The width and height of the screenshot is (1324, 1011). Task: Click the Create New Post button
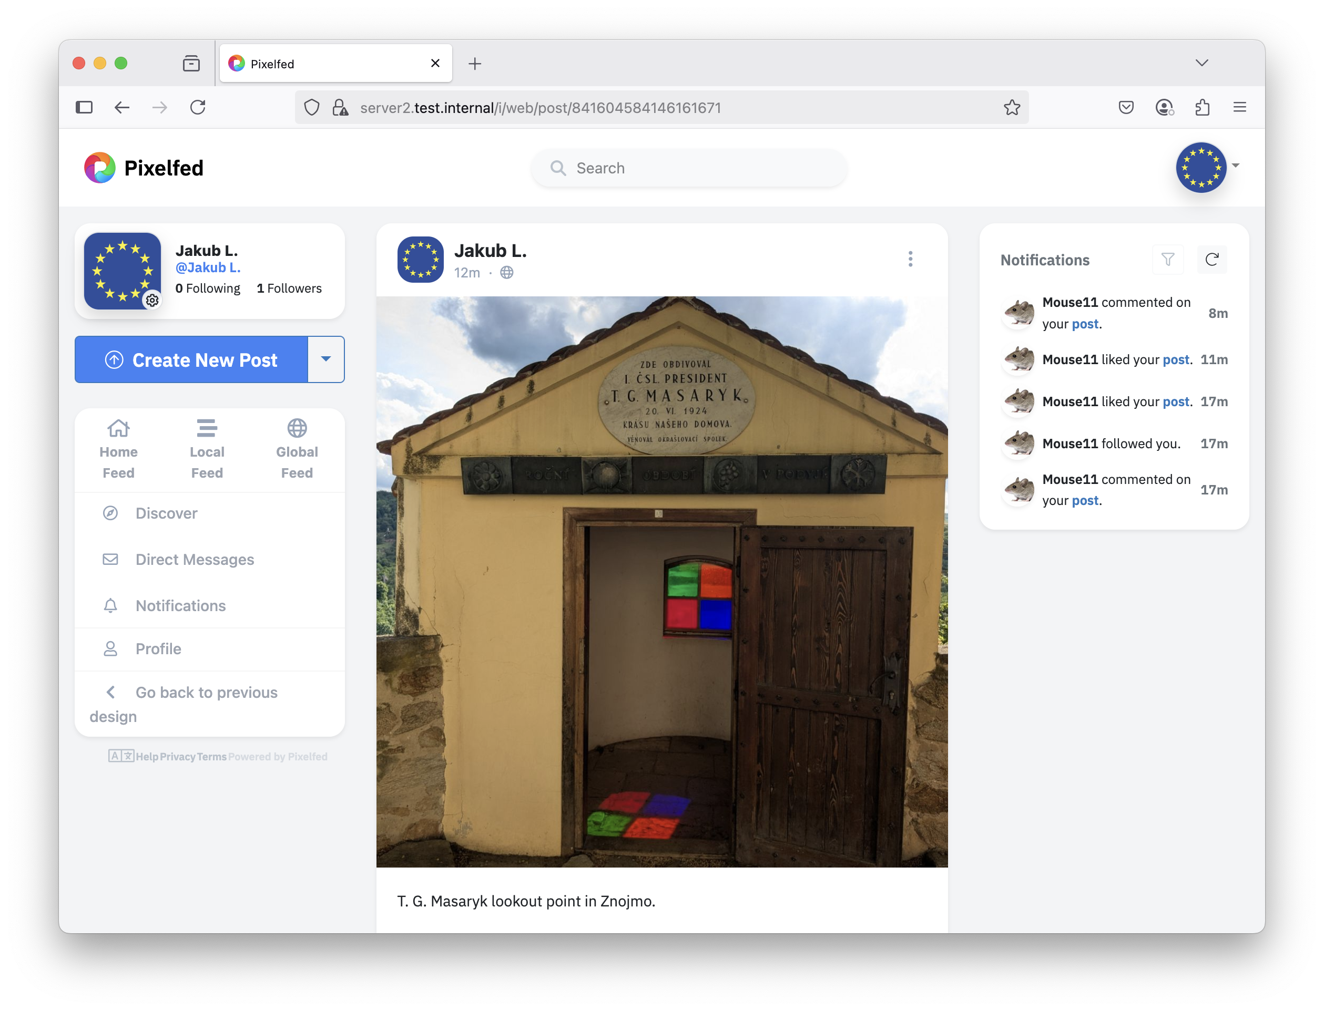[191, 360]
